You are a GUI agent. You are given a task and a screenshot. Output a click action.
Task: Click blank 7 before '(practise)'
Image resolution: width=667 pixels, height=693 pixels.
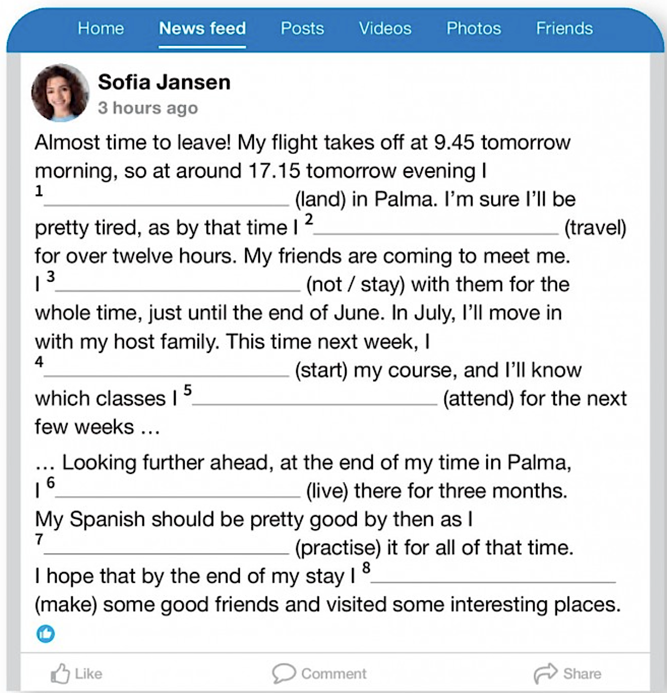click(x=166, y=547)
